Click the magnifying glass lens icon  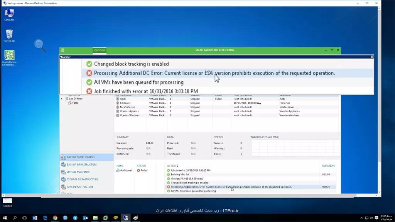pyautogui.click(x=40, y=46)
